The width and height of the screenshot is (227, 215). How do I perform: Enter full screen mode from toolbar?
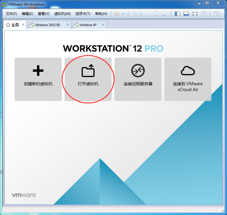[x=195, y=14]
